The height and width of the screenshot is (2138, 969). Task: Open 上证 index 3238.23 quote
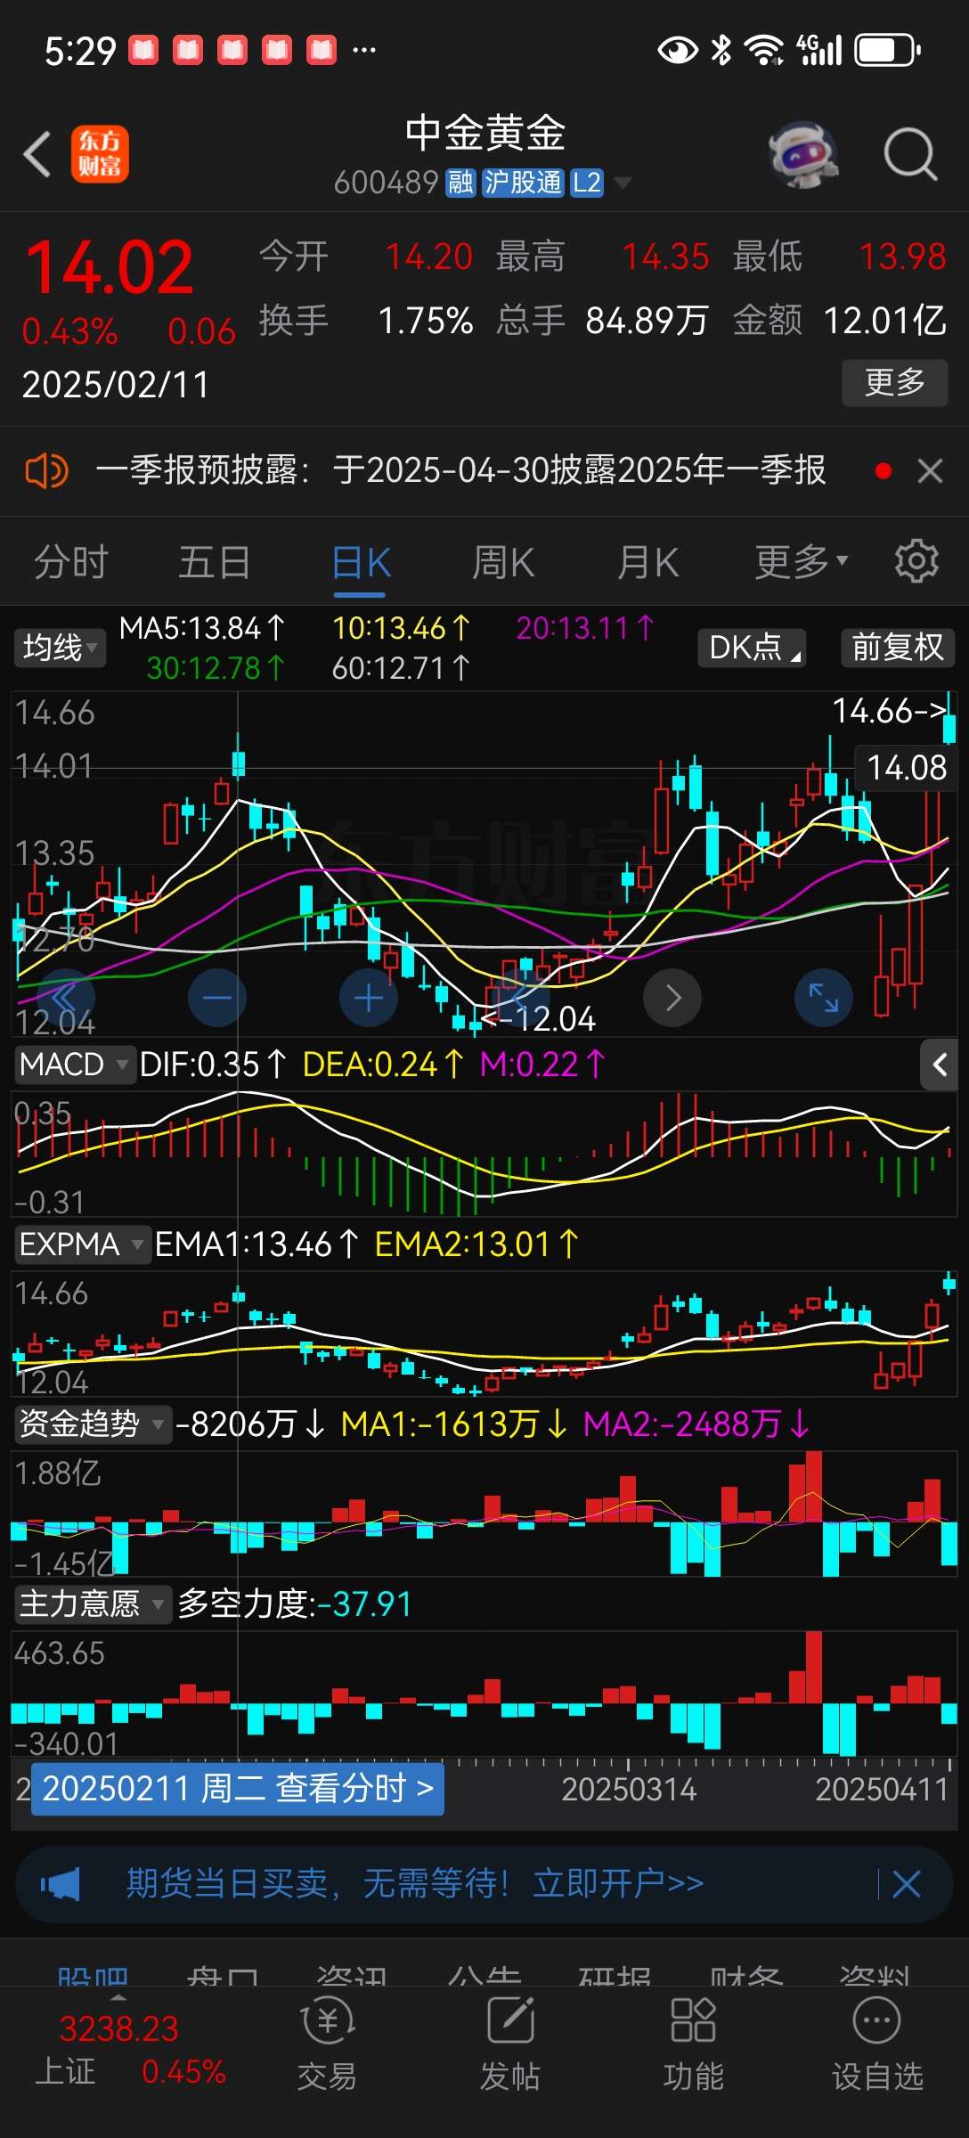click(x=130, y=2049)
